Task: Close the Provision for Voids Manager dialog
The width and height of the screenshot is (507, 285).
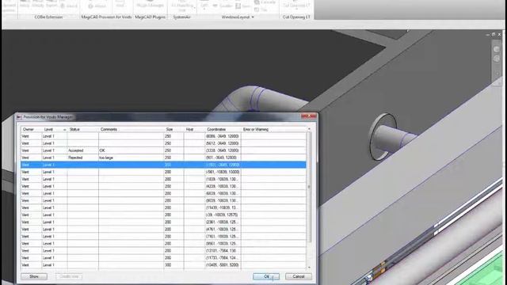Action: (309, 116)
